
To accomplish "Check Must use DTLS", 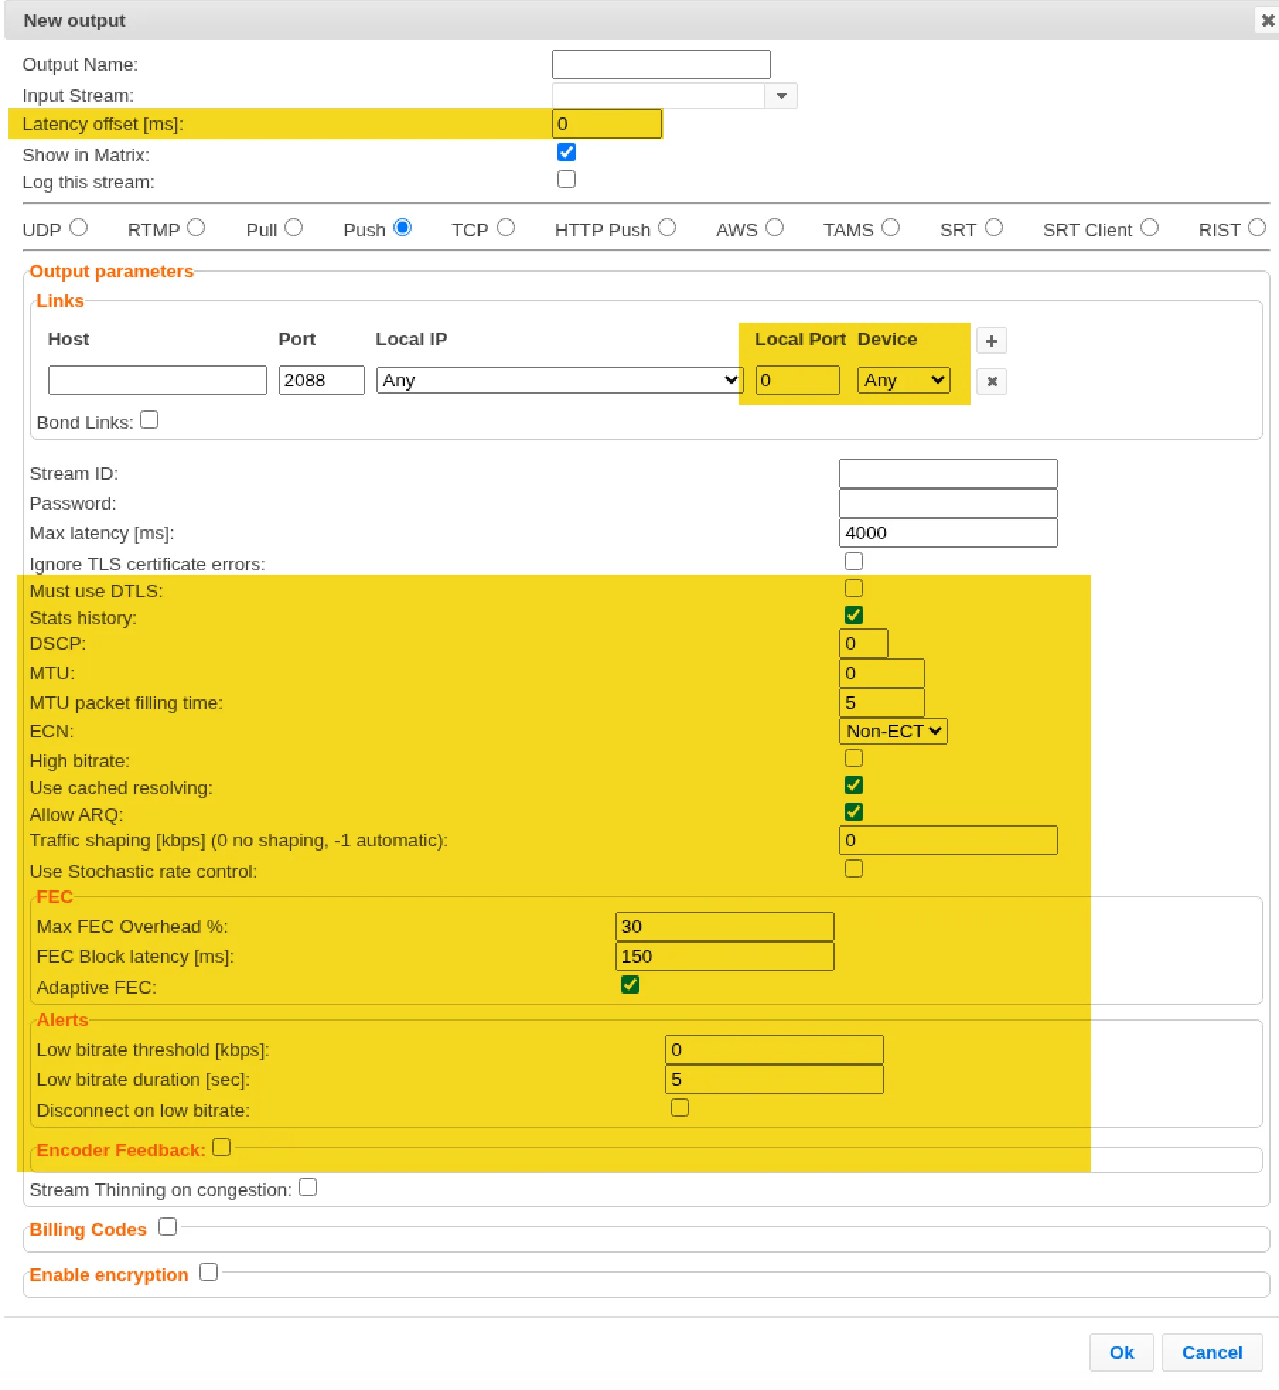I will [854, 588].
